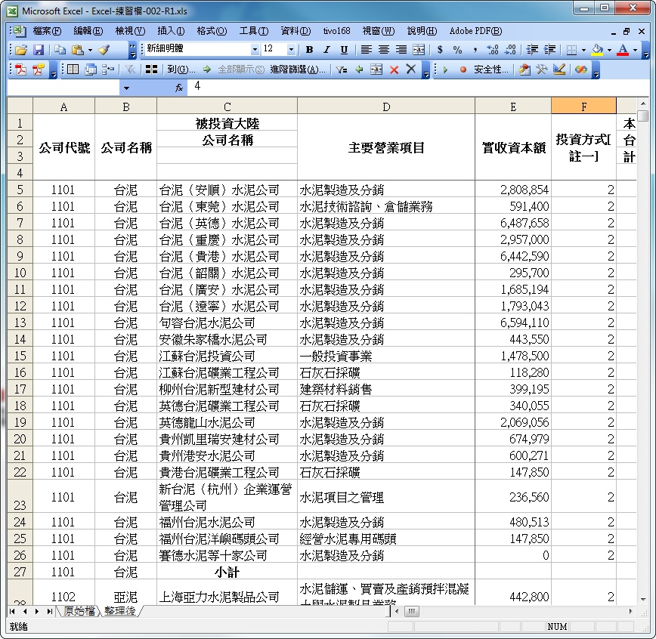
Task: Merge and center the selected cells
Action: [x=419, y=50]
